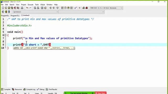Screen dimensions: 168x94
Task: Click the Goto Bookmarks toolbar icon
Action: point(9,12)
